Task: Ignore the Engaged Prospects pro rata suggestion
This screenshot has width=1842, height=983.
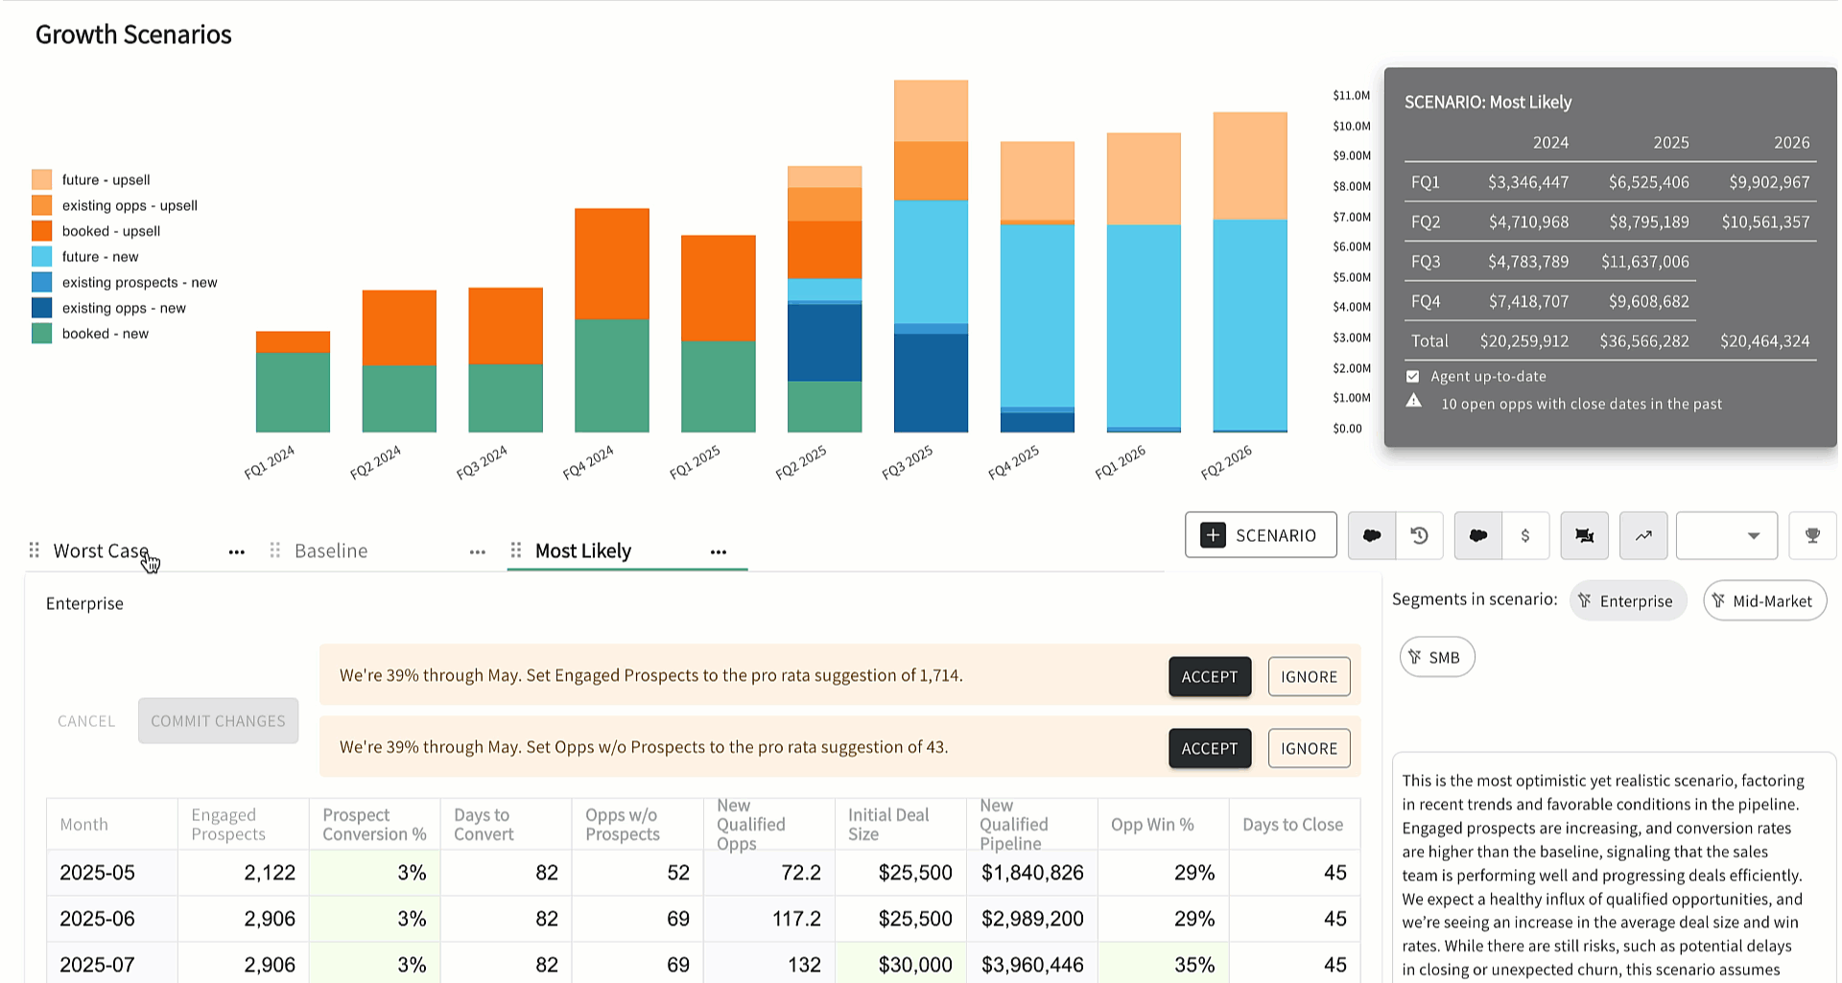Action: [x=1309, y=676]
